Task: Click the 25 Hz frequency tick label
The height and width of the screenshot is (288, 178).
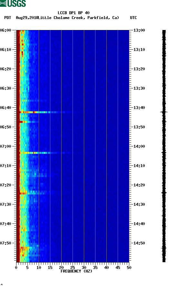Action: pyautogui.click(x=73, y=268)
